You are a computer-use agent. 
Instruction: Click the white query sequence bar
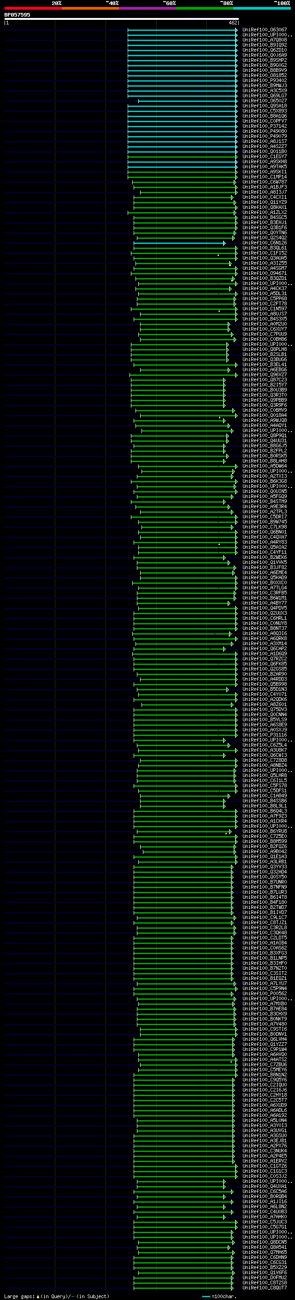122,18
